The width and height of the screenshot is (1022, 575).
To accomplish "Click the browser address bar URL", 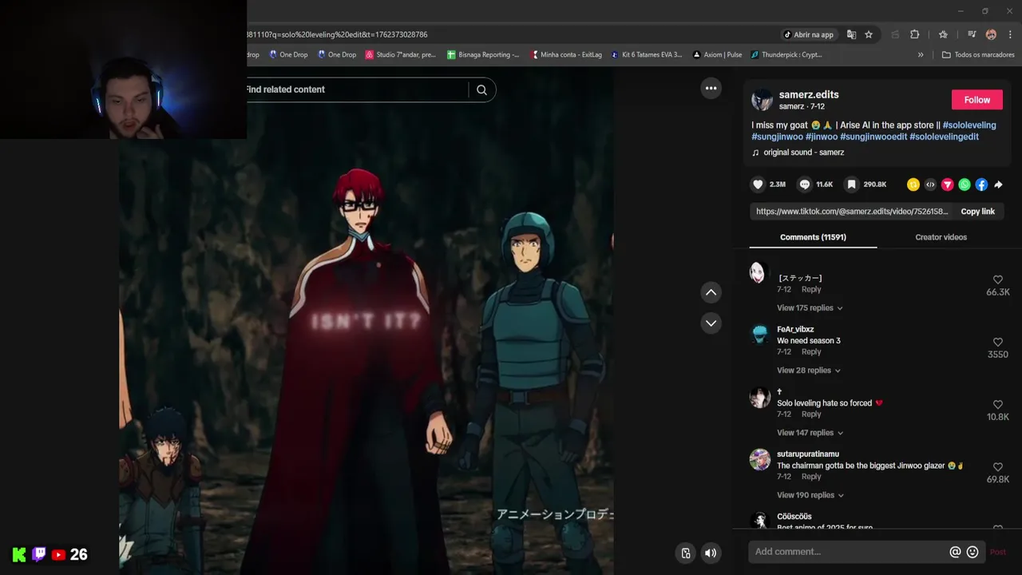I will click(337, 34).
